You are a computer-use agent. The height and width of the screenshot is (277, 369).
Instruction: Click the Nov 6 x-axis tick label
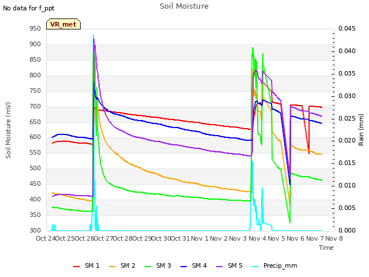[x=296, y=238]
